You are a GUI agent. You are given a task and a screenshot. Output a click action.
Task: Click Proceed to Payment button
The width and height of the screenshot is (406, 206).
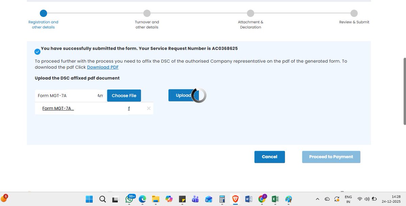pyautogui.click(x=331, y=157)
